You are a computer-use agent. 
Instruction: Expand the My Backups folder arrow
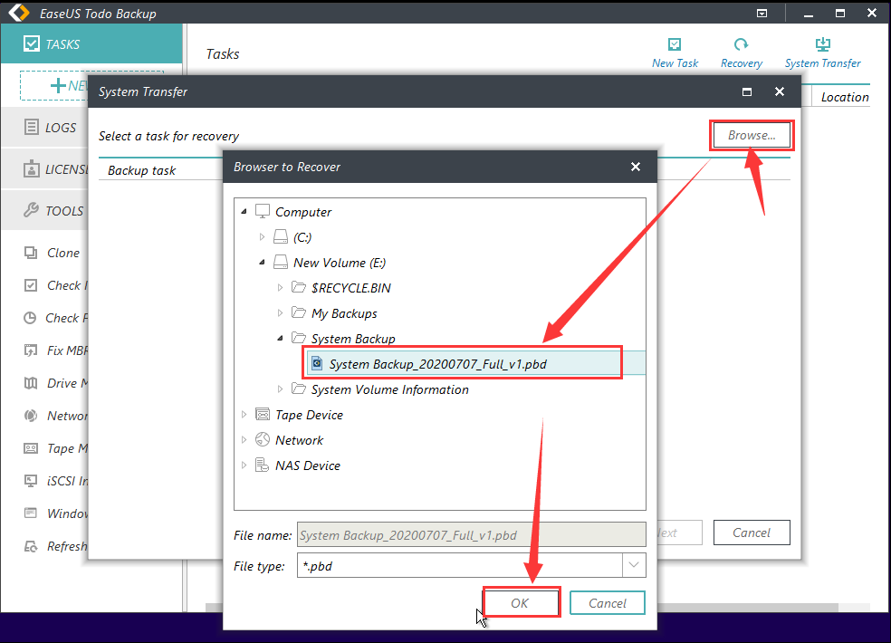coord(280,312)
